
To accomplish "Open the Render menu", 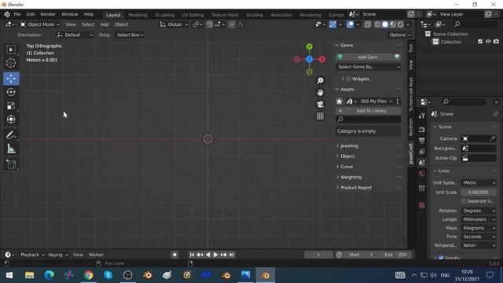I will pos(48,14).
